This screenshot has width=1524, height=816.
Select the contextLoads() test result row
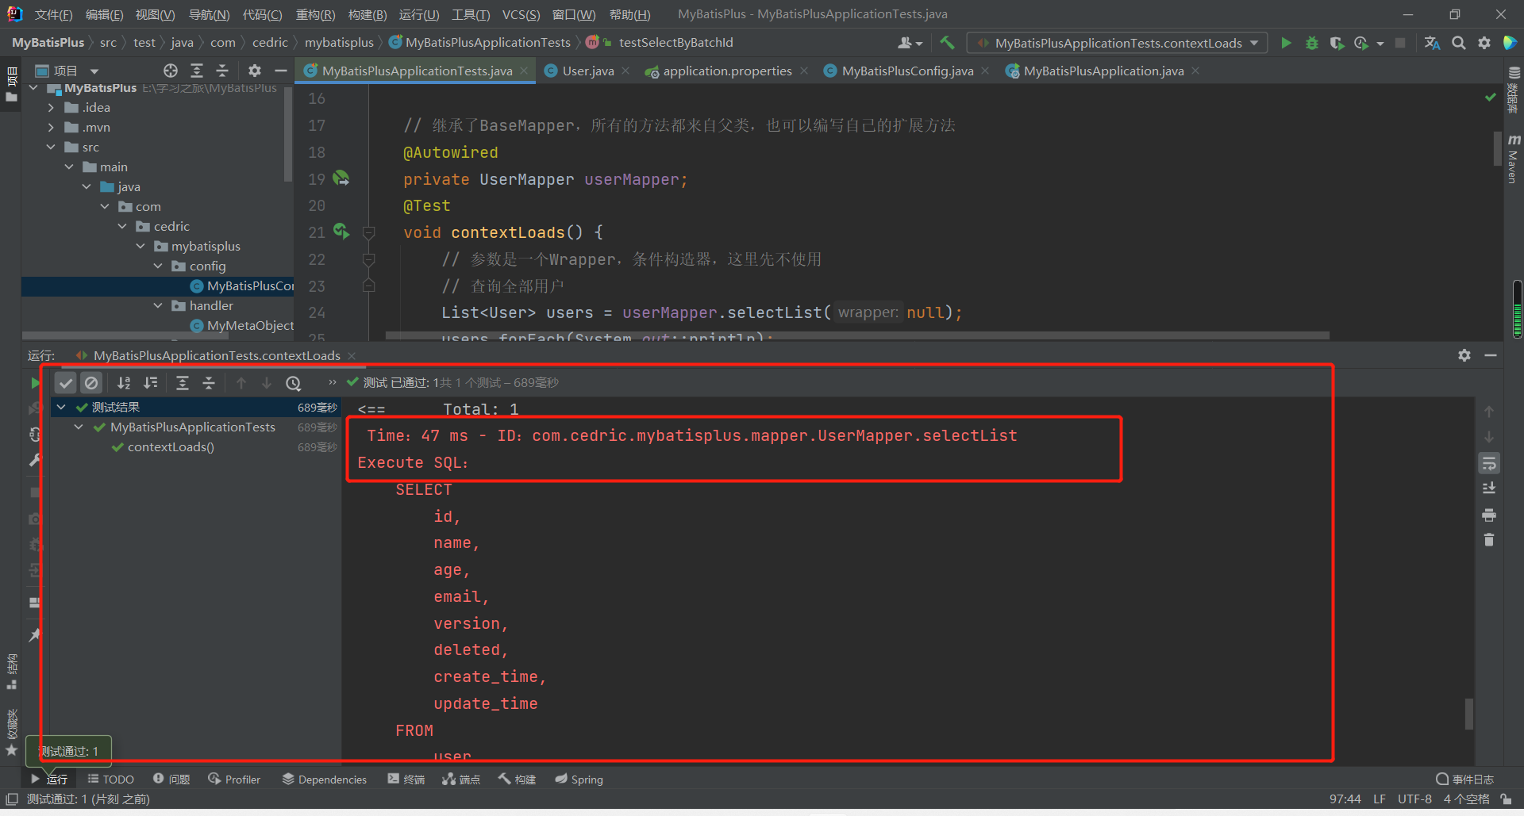pos(194,447)
